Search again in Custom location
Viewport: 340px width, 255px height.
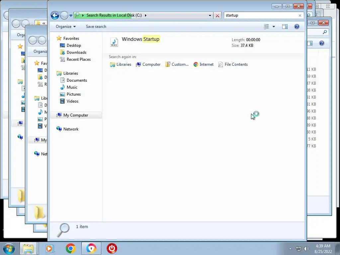click(x=177, y=64)
